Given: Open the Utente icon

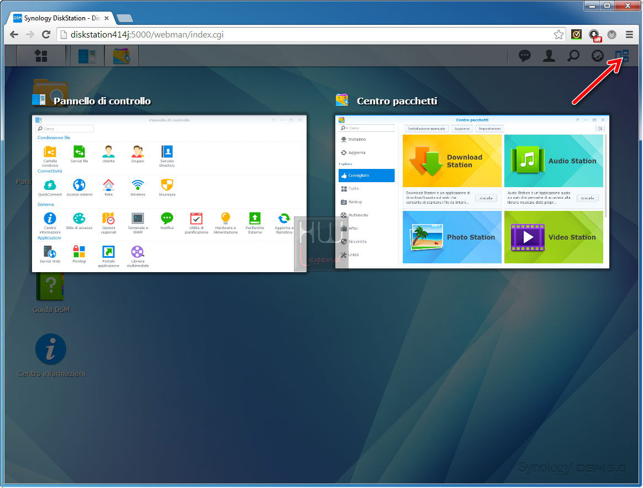Looking at the screenshot, I should click(x=108, y=154).
